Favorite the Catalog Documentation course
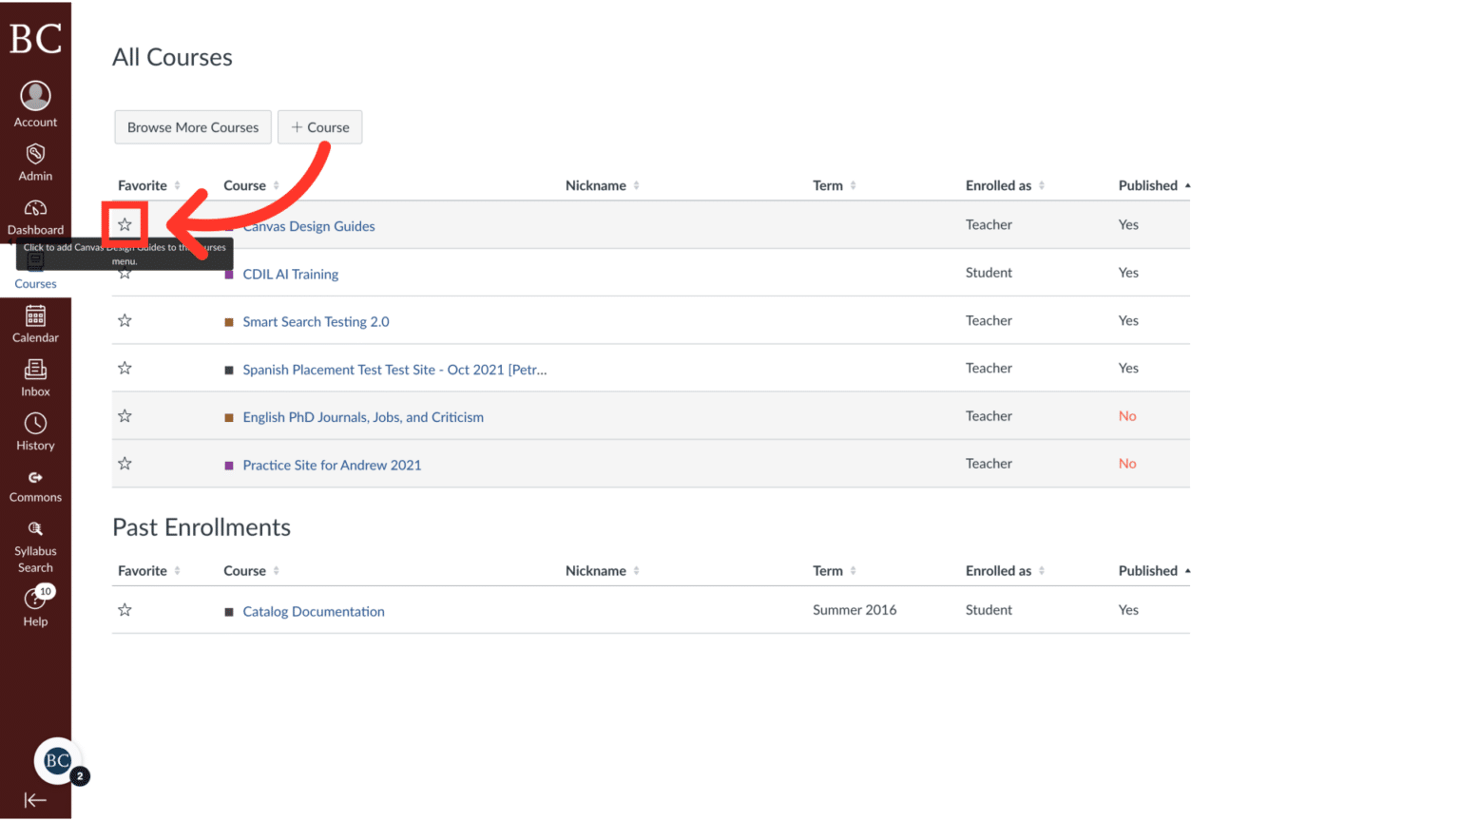The width and height of the screenshot is (1460, 821). pyautogui.click(x=125, y=609)
